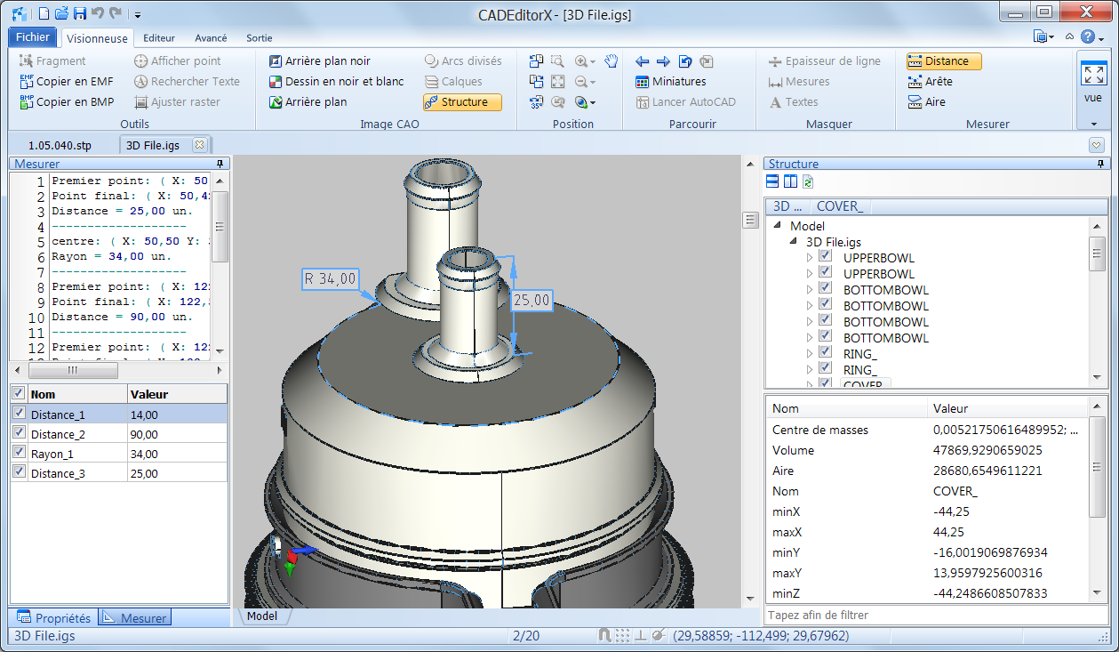Viewport: 1119px width, 652px height.
Task: Click the filter field 'Tapez afin de filtrer'
Action: coord(924,615)
